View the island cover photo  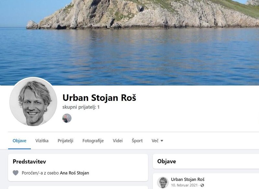click(x=129, y=43)
